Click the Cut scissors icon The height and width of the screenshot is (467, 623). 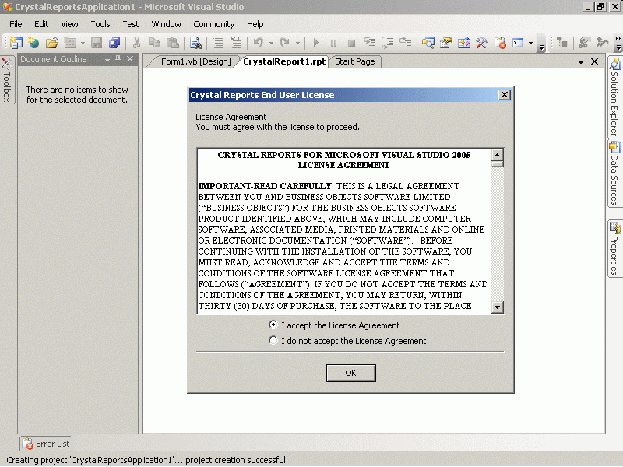137,43
